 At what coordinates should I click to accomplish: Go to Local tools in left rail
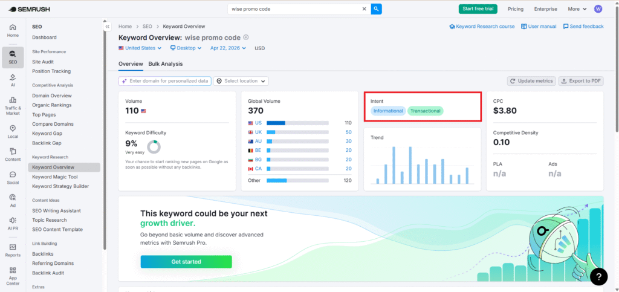click(13, 131)
